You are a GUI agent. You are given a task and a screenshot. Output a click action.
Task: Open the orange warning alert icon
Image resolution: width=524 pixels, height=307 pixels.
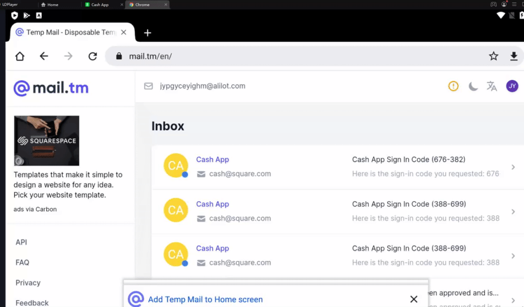tap(453, 86)
